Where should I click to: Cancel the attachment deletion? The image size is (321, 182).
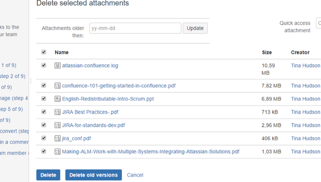(135, 175)
